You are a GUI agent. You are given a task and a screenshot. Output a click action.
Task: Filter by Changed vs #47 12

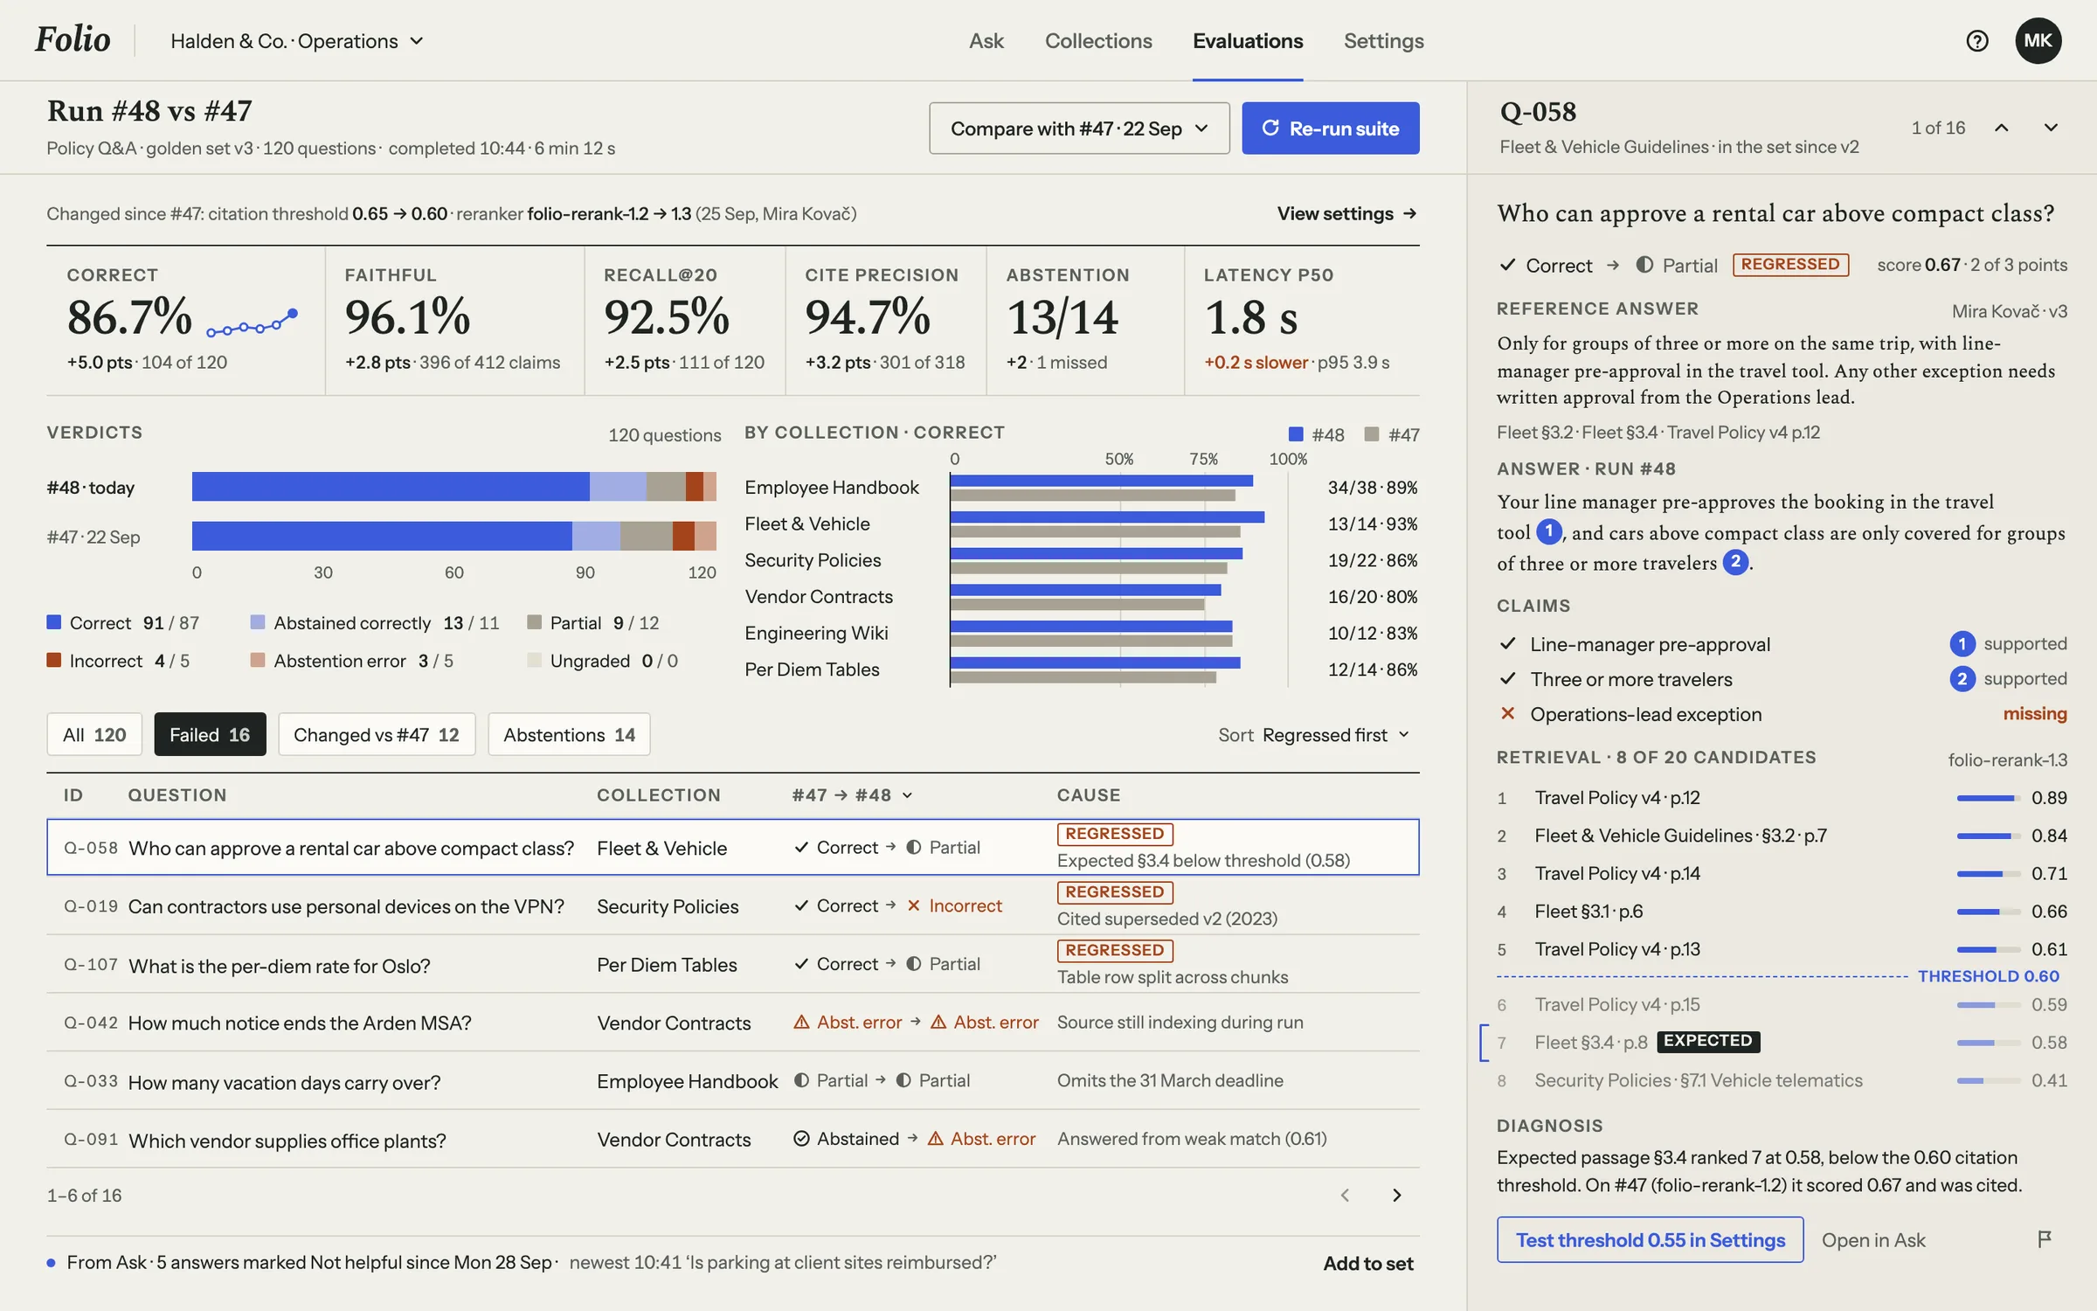[x=377, y=735]
